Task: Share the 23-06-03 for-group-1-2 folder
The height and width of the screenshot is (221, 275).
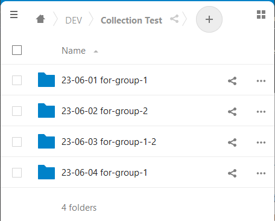Action: [x=232, y=143]
